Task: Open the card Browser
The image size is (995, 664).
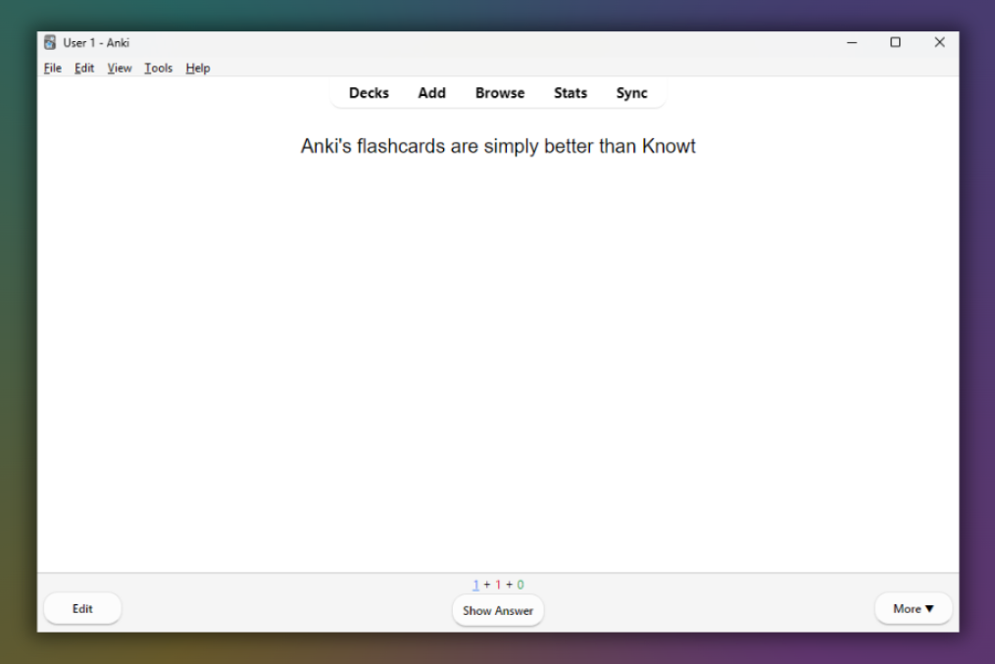Action: [x=499, y=92]
